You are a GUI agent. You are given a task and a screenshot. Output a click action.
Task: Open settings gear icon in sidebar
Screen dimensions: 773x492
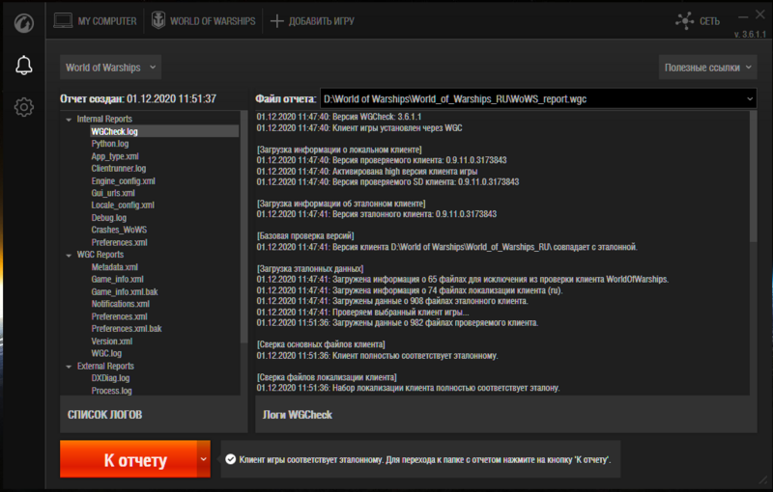tap(23, 107)
